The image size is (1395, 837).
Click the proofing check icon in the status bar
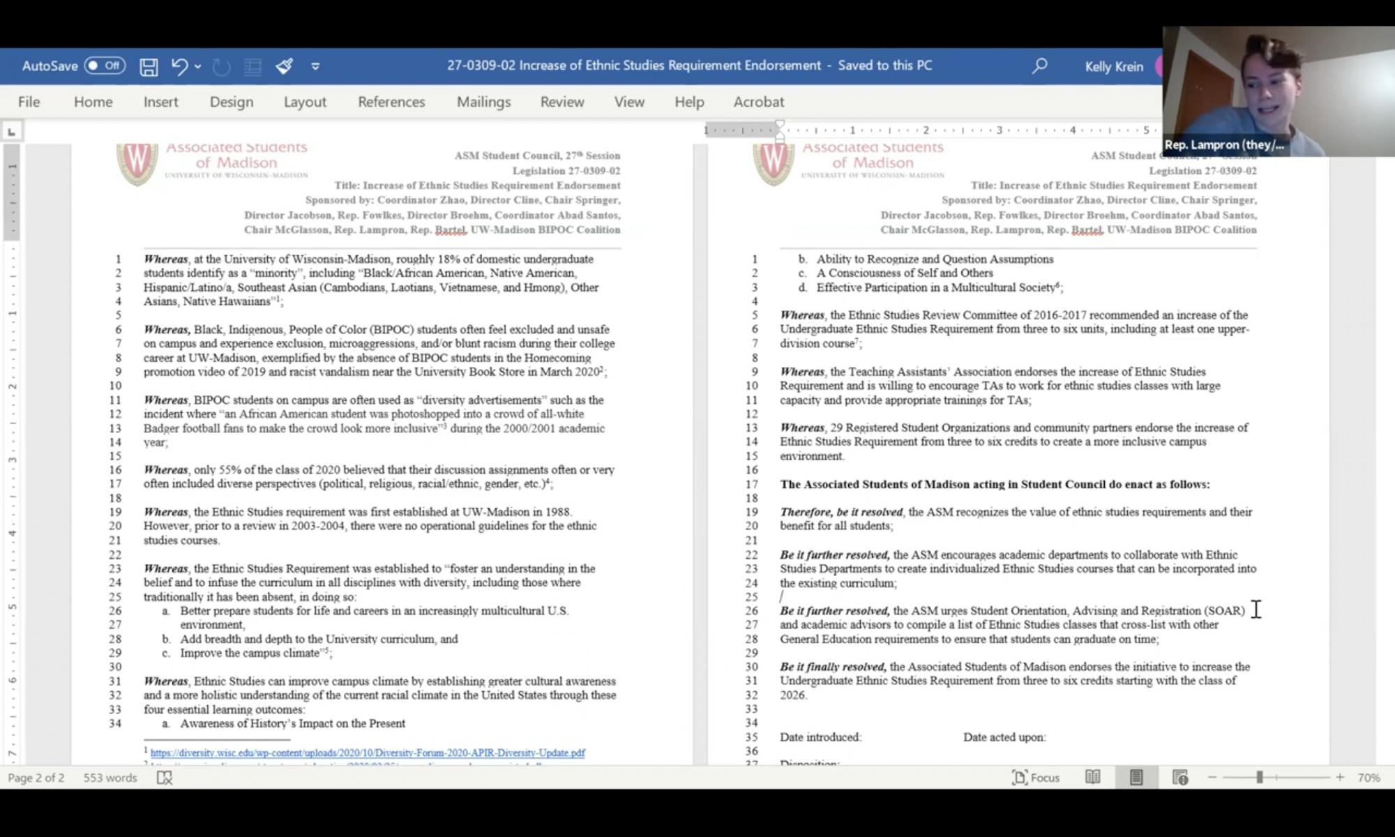click(165, 777)
